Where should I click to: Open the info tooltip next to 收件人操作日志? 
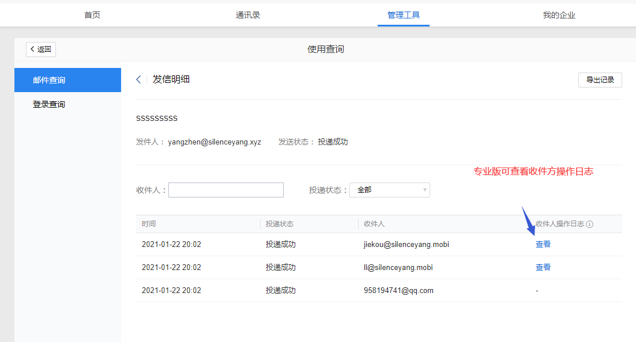588,223
